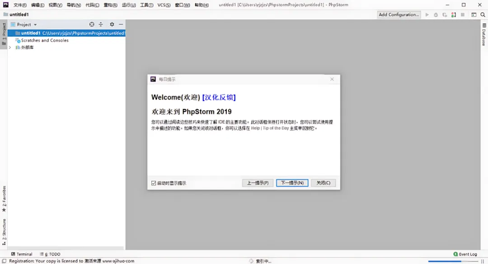
Task: Click the indexing progress bar
Action: tap(453, 261)
